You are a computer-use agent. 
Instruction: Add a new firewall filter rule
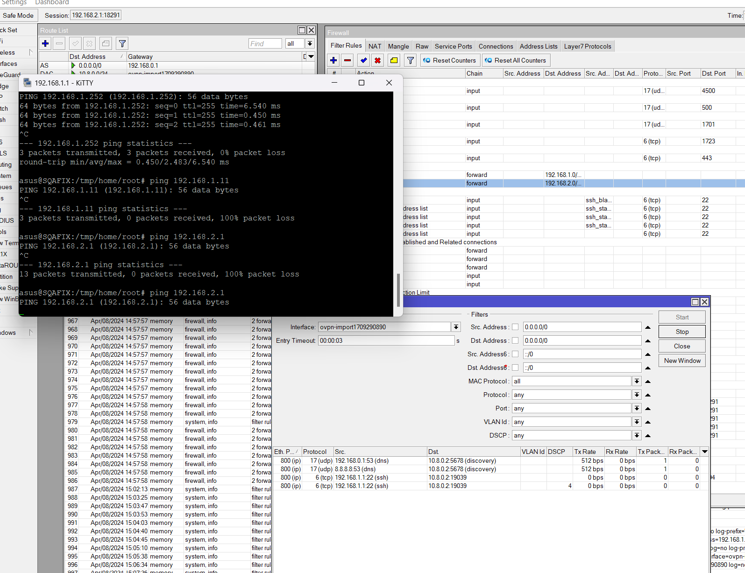click(x=333, y=60)
